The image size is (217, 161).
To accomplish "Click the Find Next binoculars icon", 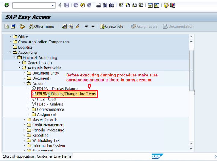I will [112, 5].
